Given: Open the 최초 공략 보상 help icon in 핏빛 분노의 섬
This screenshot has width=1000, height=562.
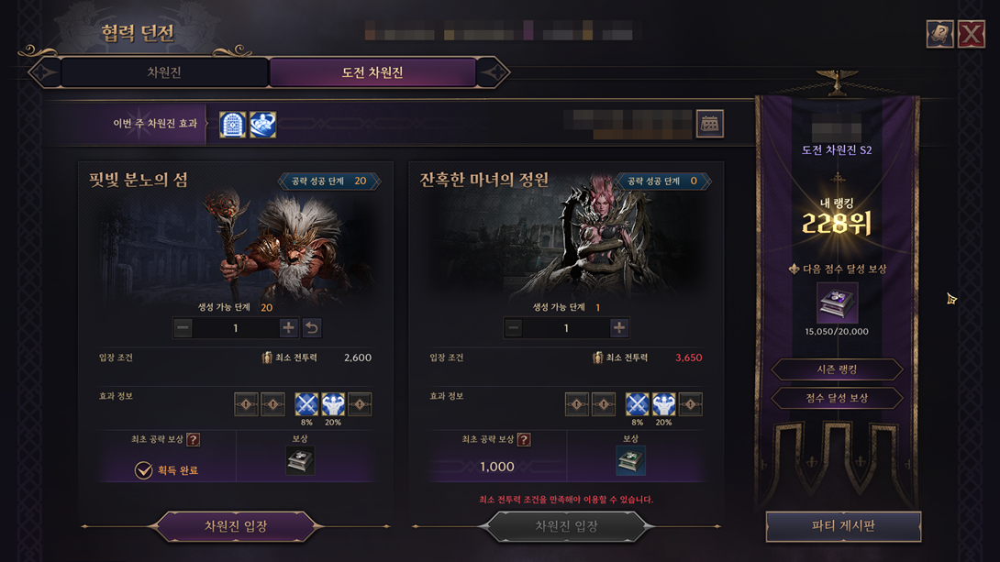Looking at the screenshot, I should point(194,439).
